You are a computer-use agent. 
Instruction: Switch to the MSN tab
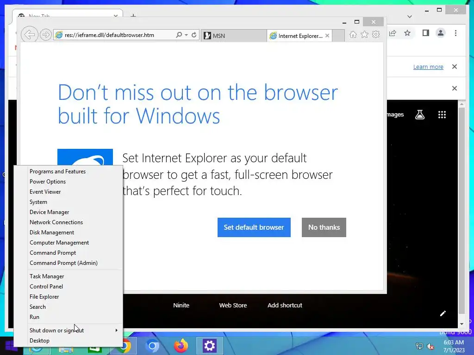[233, 36]
